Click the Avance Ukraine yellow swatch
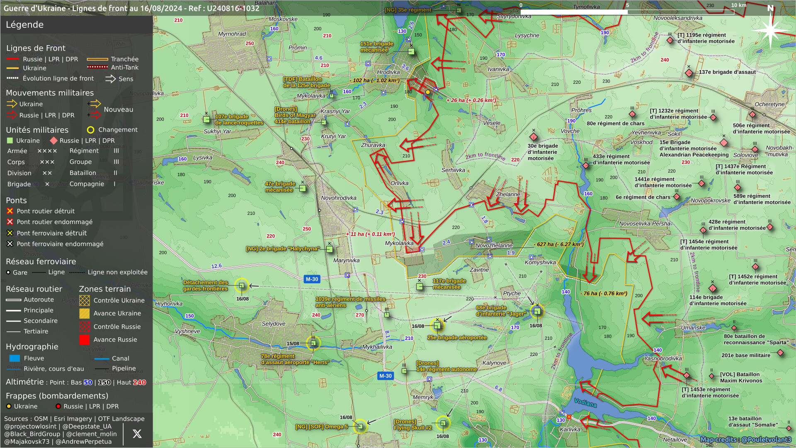Viewport: 796px width, 448px height. [x=85, y=314]
